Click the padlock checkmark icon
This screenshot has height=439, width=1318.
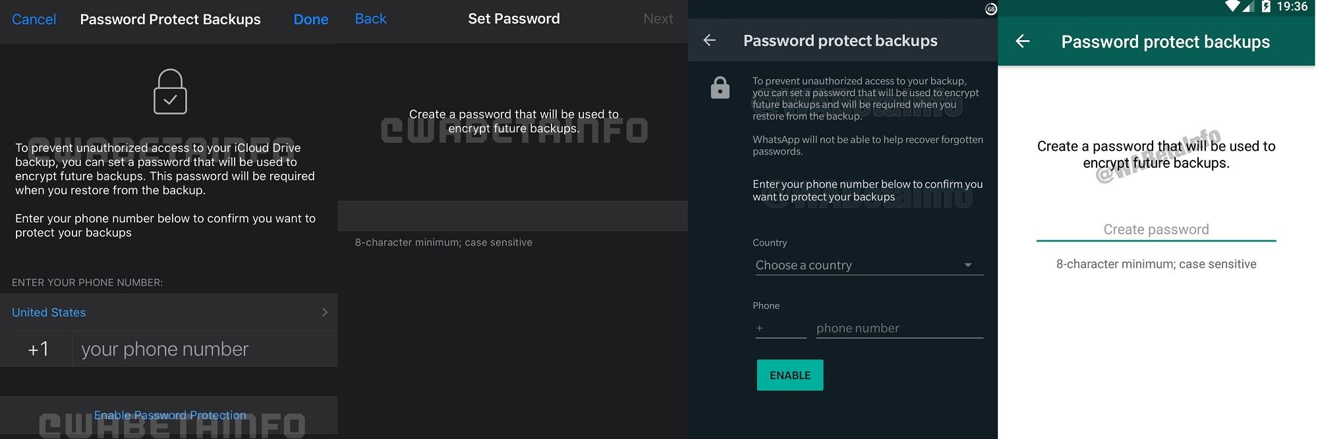170,92
